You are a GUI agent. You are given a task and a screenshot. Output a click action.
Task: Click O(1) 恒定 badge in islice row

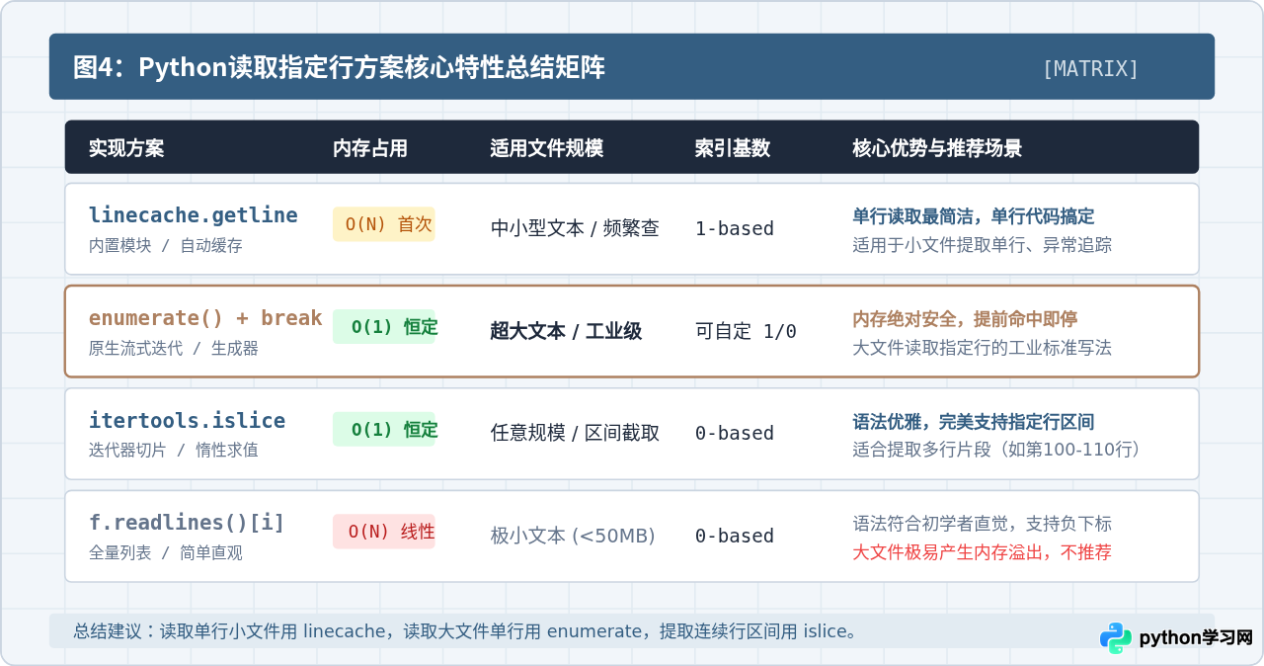click(384, 429)
